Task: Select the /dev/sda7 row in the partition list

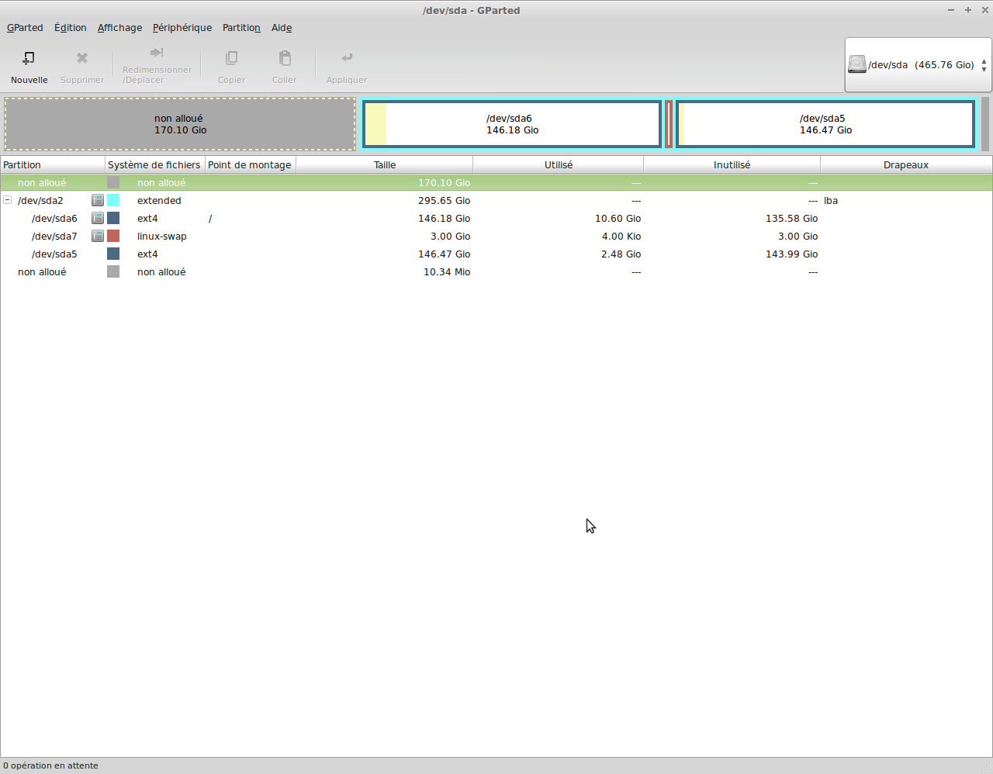Action: (x=496, y=236)
